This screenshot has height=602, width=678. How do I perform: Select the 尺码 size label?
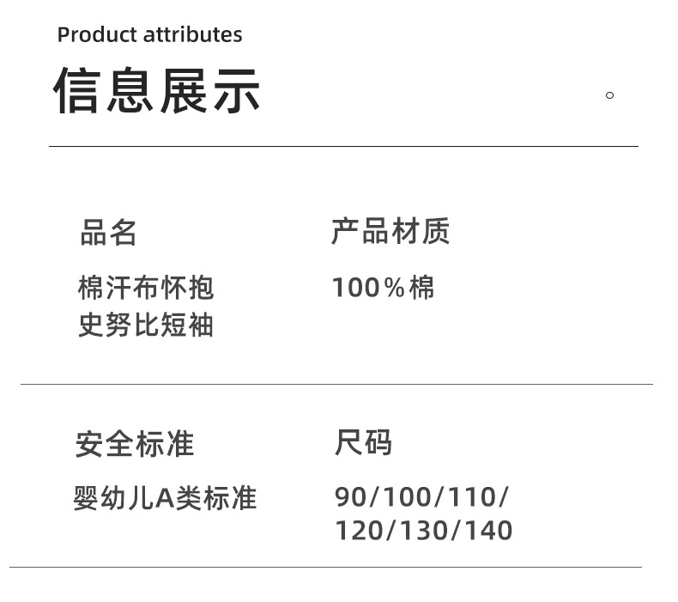pyautogui.click(x=363, y=443)
